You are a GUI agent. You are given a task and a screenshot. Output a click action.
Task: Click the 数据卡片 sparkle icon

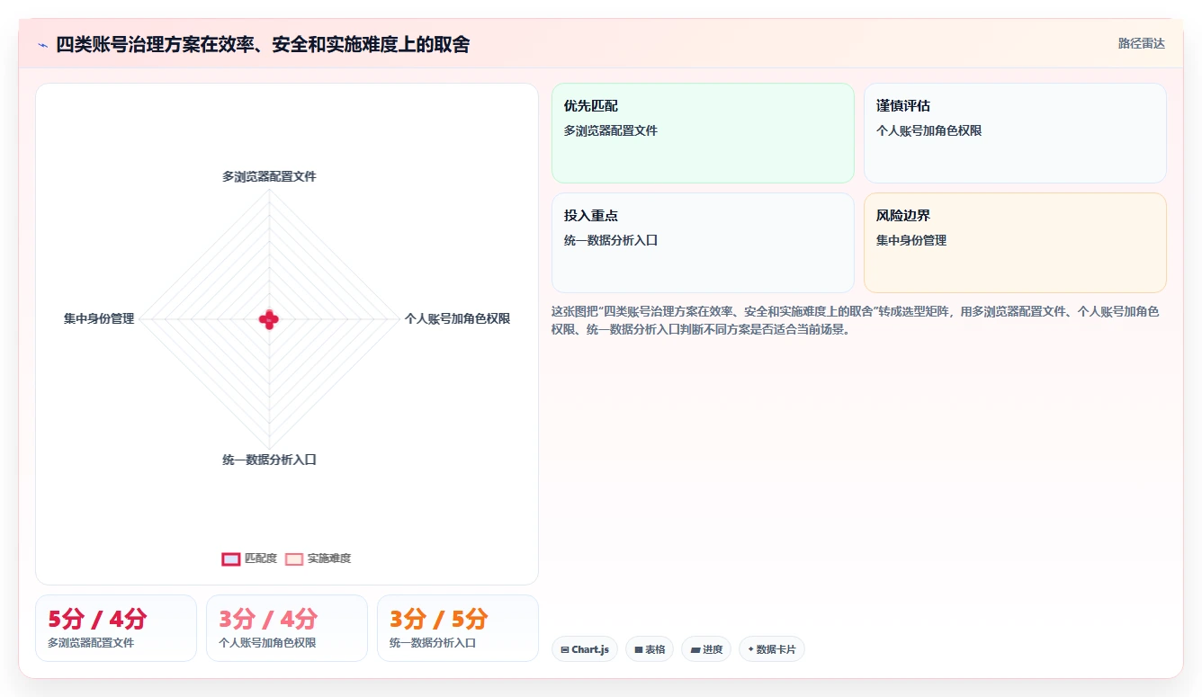(750, 649)
